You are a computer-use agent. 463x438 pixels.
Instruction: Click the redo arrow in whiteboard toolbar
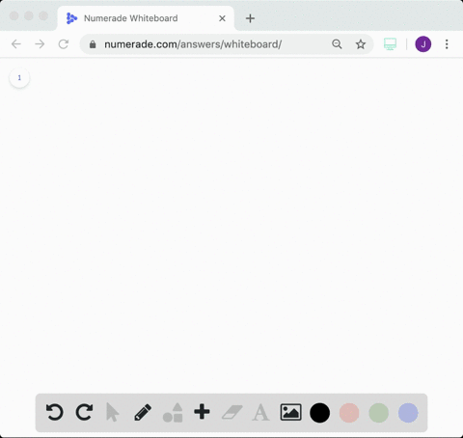coord(84,412)
